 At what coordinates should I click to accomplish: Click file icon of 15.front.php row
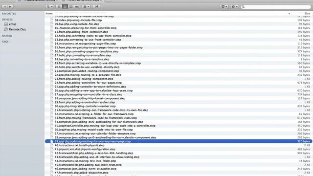(x=52, y=47)
